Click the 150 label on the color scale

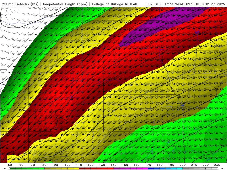(x=125, y=165)
